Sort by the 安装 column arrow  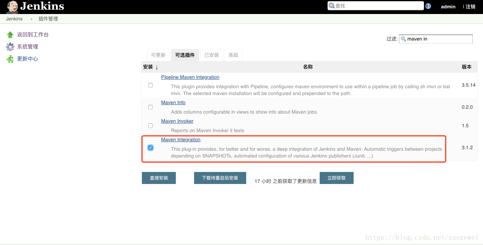click(157, 67)
